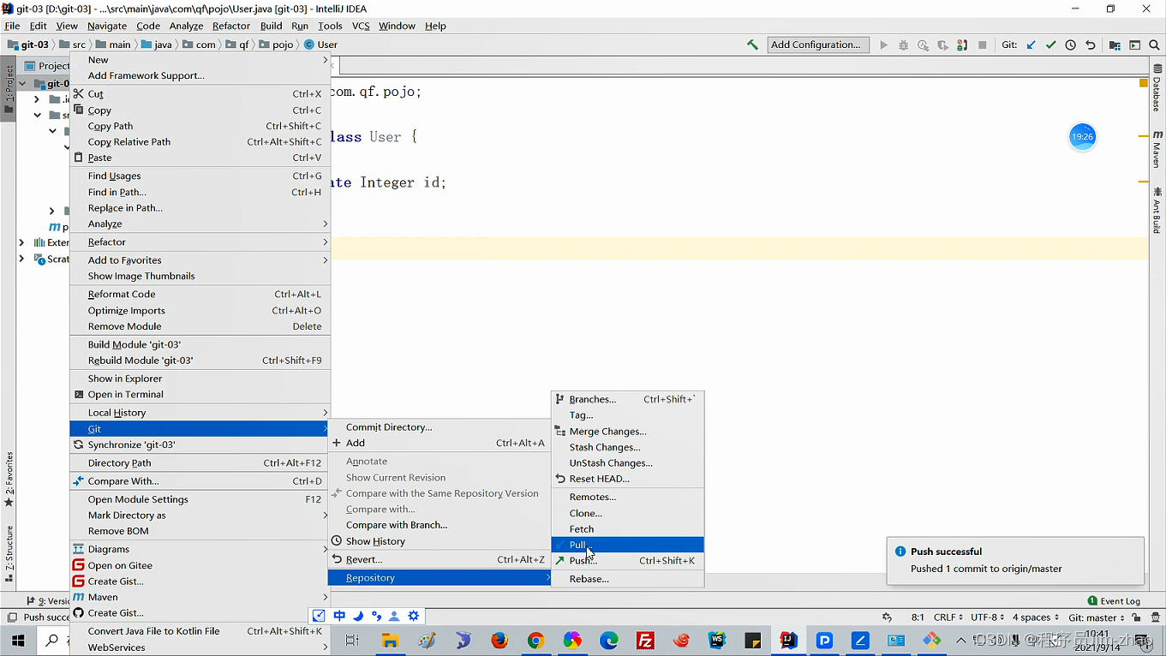The height and width of the screenshot is (656, 1166).
Task: Click the blue 19:26 timer badge
Action: click(1083, 136)
